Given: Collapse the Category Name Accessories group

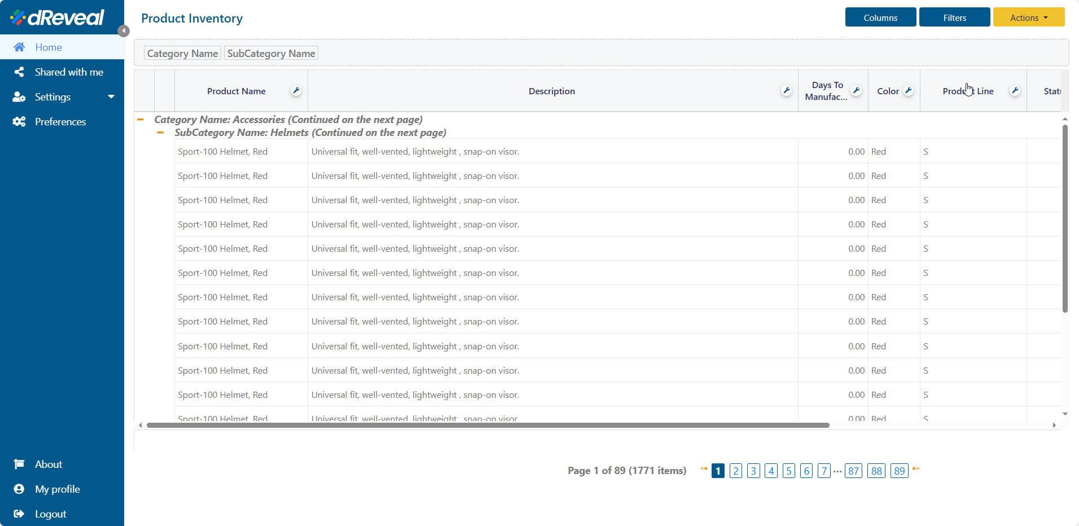Looking at the screenshot, I should [141, 120].
